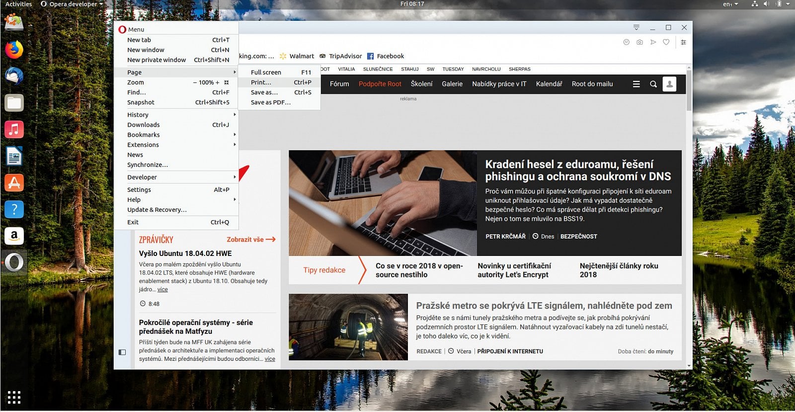Open Kradení hesel z eduroamu headline

(x=578, y=170)
